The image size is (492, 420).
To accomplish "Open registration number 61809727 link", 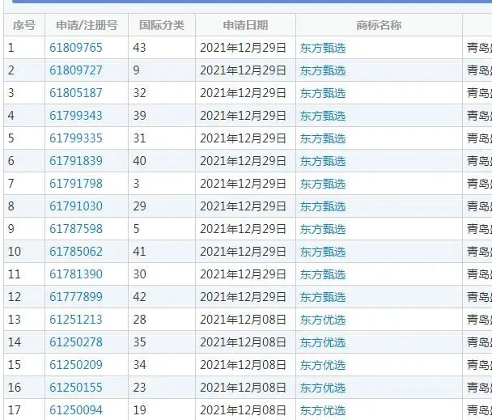I will pyautogui.click(x=76, y=70).
